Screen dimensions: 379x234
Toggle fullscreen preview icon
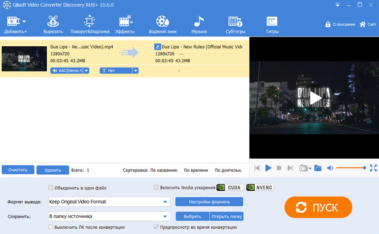374,168
